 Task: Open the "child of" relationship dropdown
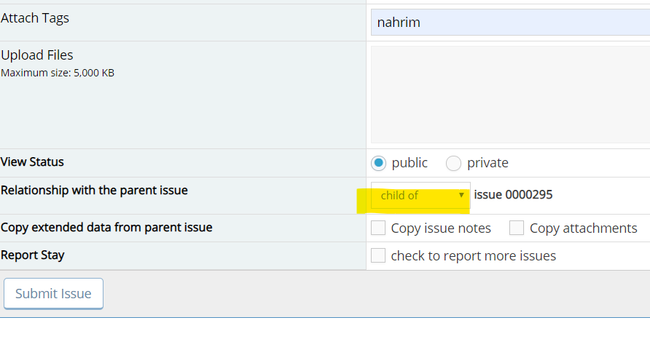point(420,195)
